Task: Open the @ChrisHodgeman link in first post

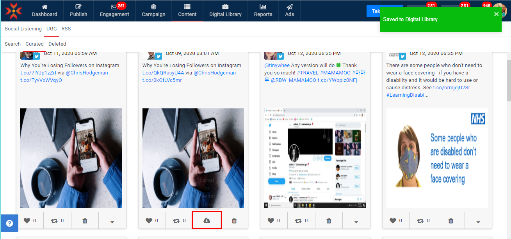Action: click(87, 73)
